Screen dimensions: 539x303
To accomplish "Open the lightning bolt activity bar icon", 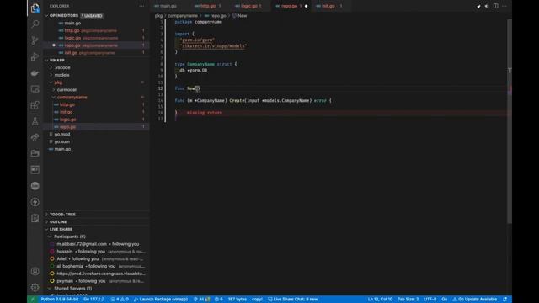I will tap(35, 202).
